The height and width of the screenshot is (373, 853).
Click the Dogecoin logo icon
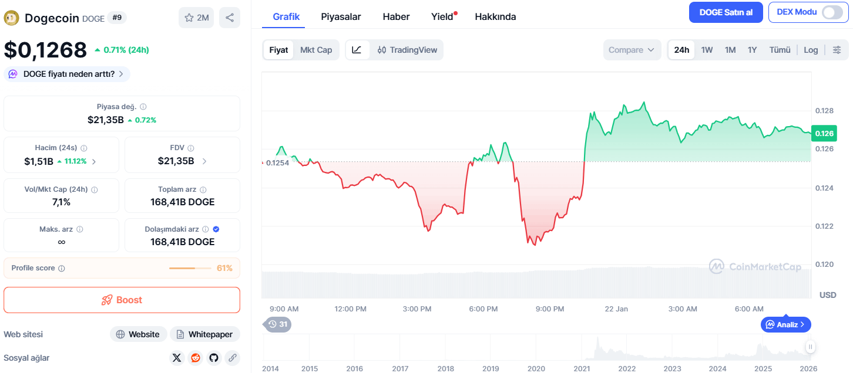coord(11,18)
